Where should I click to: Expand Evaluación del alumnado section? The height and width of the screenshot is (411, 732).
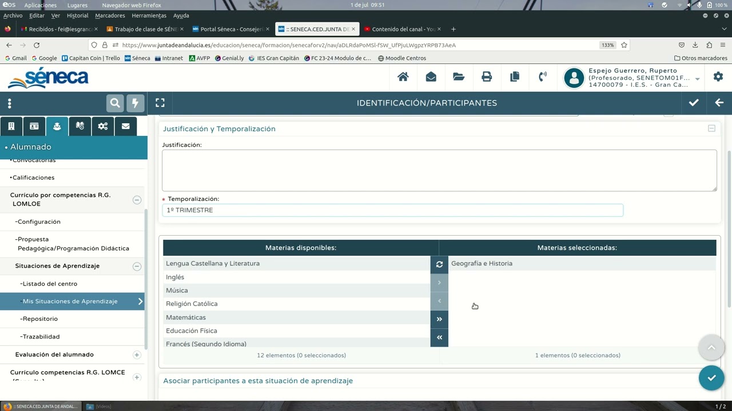[x=137, y=355]
